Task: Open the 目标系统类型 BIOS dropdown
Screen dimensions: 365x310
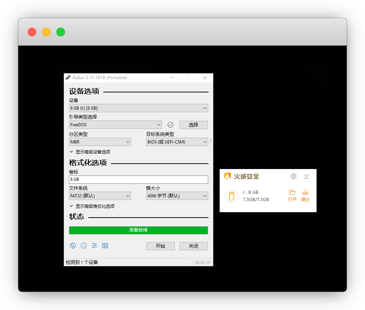Action: pyautogui.click(x=177, y=142)
